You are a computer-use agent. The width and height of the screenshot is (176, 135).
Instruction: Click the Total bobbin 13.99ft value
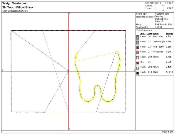[x=159, y=27]
